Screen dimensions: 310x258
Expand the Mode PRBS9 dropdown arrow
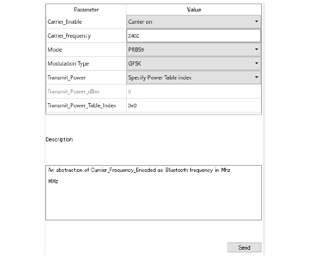[x=256, y=50]
